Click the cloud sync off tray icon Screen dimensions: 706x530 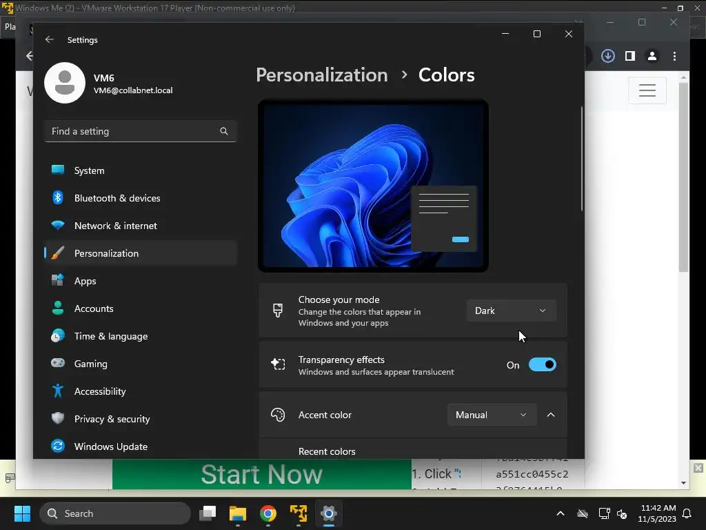pos(583,513)
